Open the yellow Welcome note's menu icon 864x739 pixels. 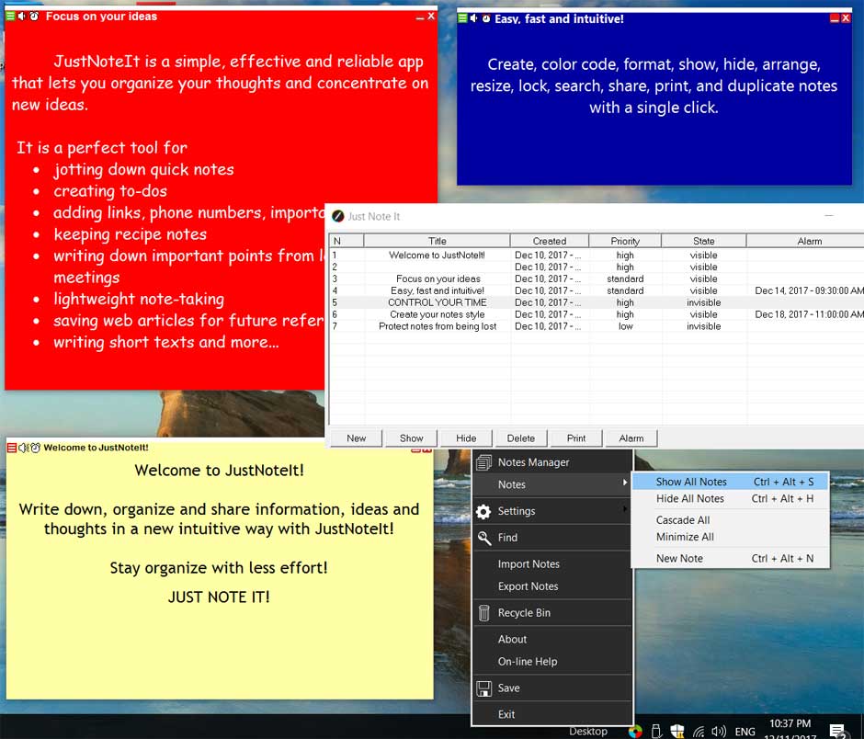point(12,448)
